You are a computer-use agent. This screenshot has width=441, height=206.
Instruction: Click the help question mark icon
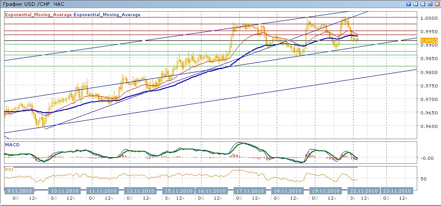pyautogui.click(x=408, y=4)
